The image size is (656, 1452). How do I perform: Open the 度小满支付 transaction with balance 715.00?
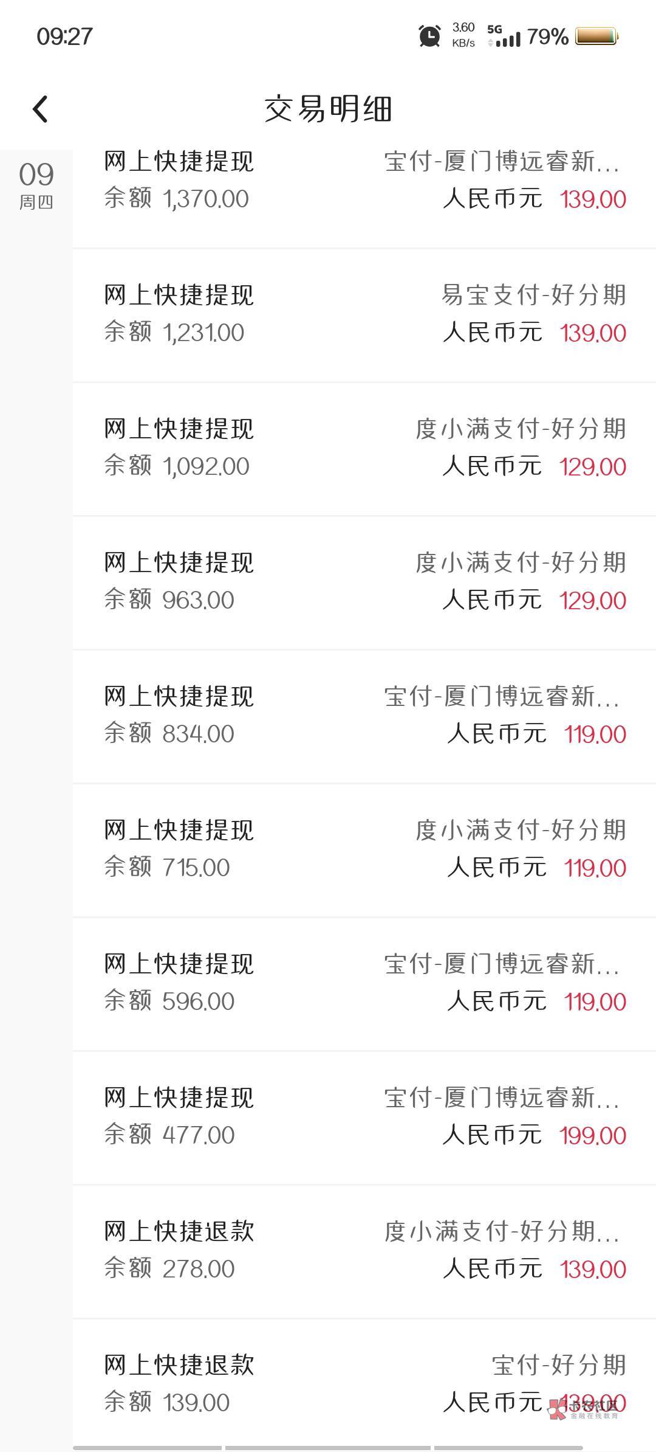(x=364, y=849)
